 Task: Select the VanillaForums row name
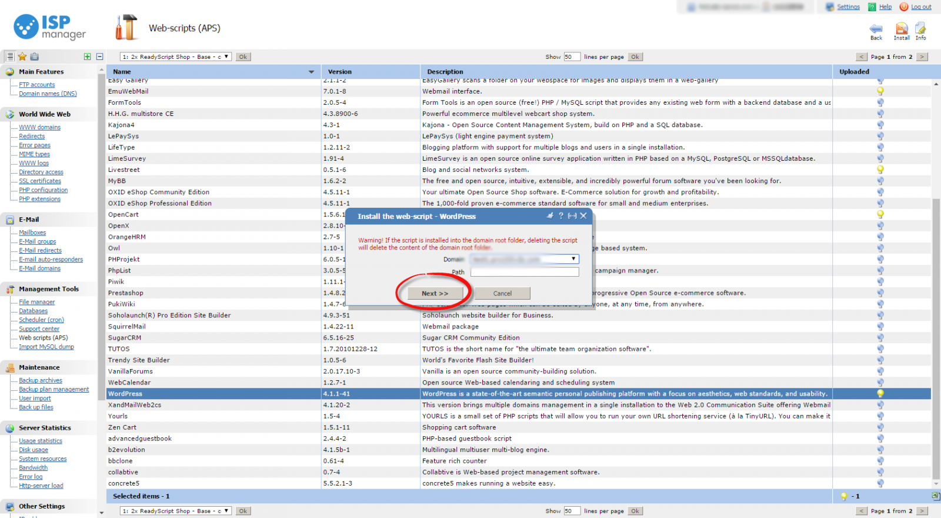coord(131,371)
